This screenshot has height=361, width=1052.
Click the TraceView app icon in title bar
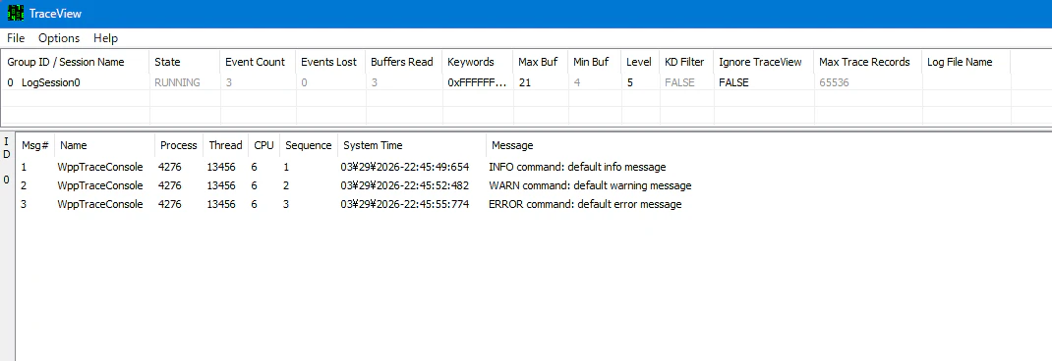click(x=16, y=14)
